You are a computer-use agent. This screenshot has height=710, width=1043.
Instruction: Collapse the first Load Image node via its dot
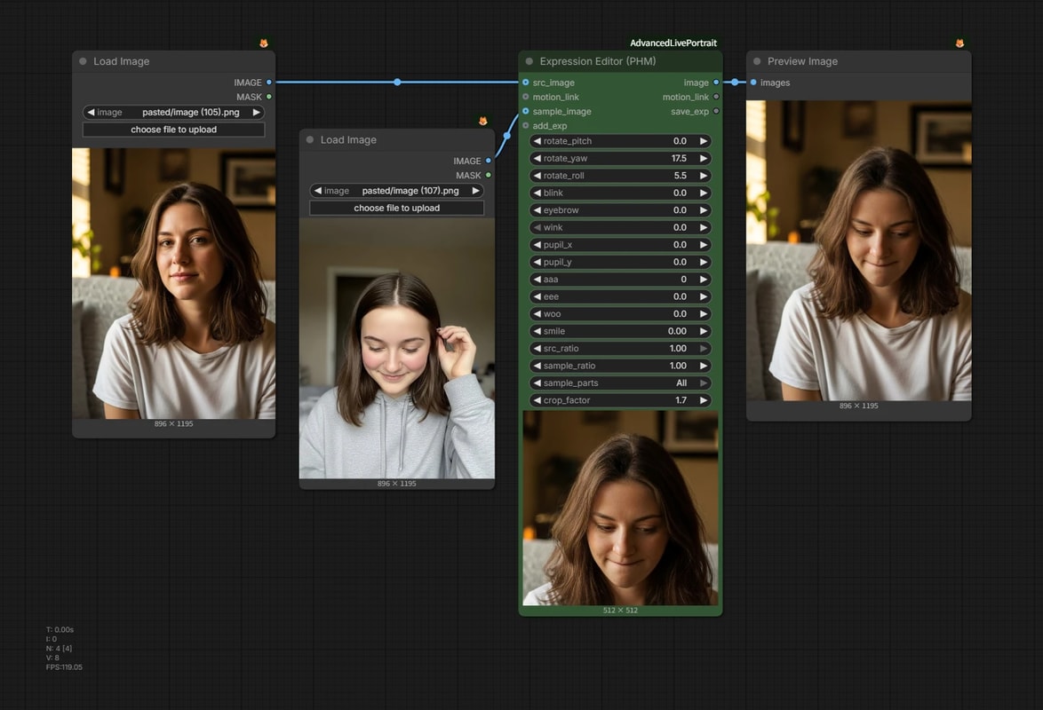[84, 61]
